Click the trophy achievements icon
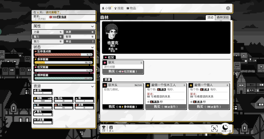264x139 pixels. 104,127
